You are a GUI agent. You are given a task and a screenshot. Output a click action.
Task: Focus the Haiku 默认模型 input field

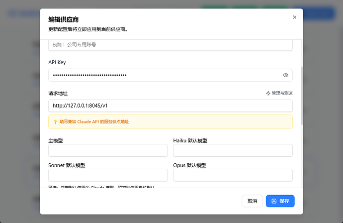[x=233, y=150]
